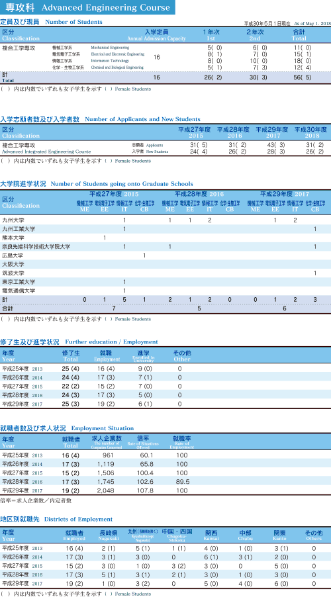Select the Mechanical Engineering row label
Screen dimensions: 331x597
[x=110, y=48]
